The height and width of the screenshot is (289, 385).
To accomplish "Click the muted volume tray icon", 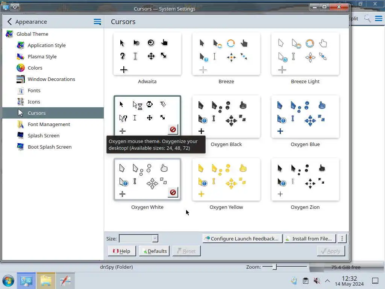I will 317,281.
